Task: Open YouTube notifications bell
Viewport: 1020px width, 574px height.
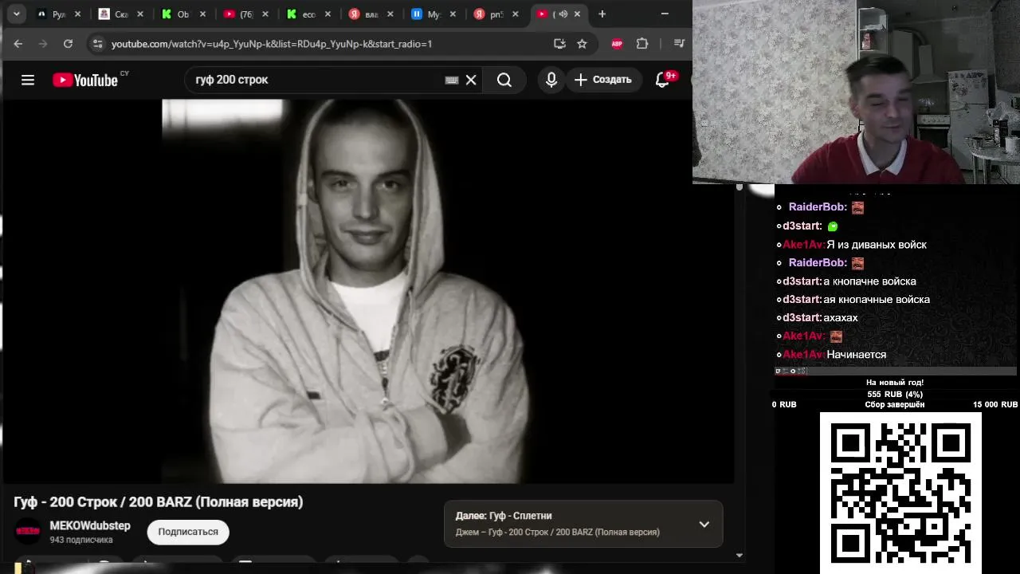Action: (662, 80)
